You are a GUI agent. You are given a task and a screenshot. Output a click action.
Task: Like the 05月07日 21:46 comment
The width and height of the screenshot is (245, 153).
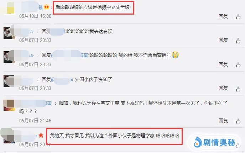(238, 121)
